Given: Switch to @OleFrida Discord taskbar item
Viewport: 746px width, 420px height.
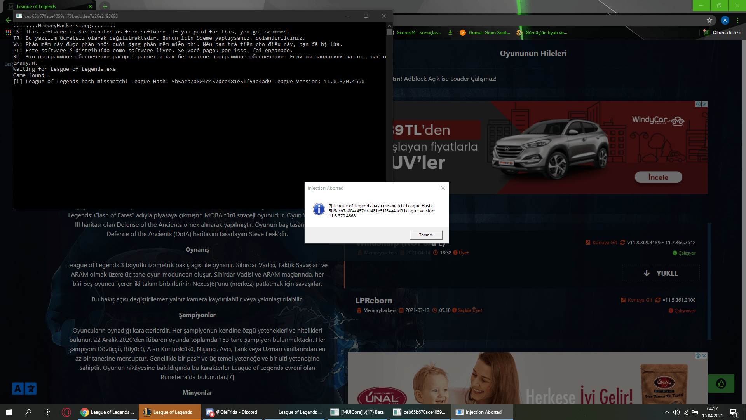Looking at the screenshot, I should (x=232, y=412).
